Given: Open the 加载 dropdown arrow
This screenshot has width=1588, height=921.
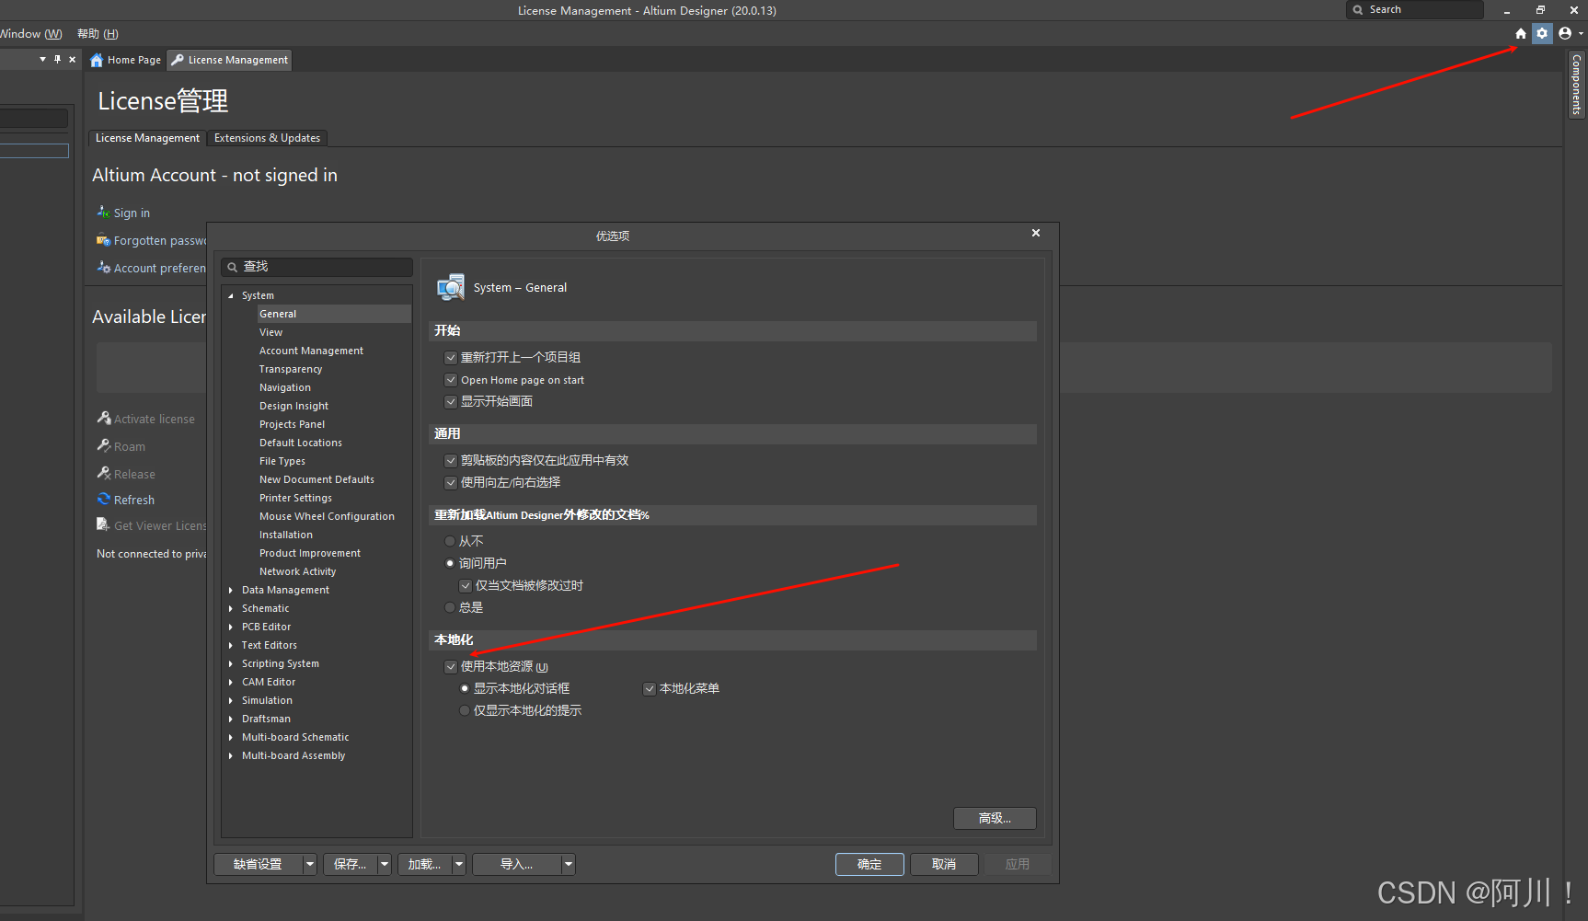Looking at the screenshot, I should tap(459, 864).
